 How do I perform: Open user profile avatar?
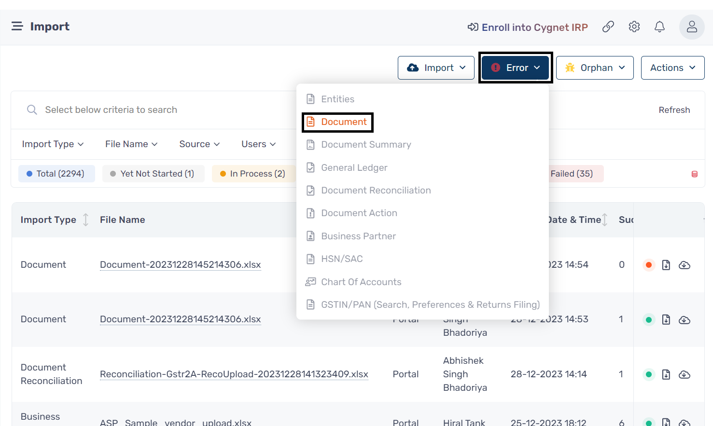(692, 27)
